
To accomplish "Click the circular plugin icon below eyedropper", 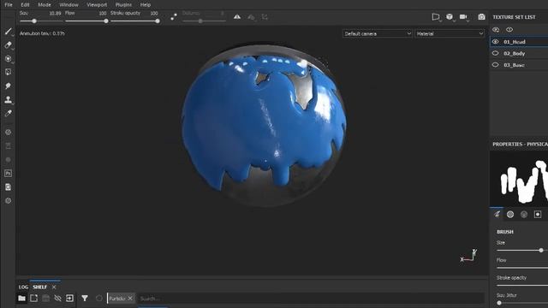I will pyautogui.click(x=8, y=133).
